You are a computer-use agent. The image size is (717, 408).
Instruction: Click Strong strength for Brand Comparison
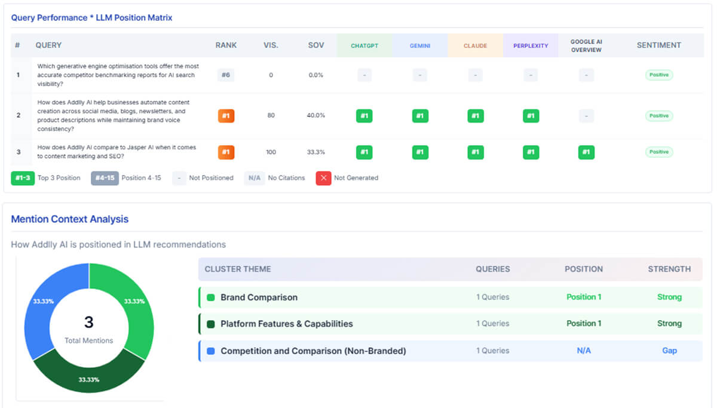(669, 297)
